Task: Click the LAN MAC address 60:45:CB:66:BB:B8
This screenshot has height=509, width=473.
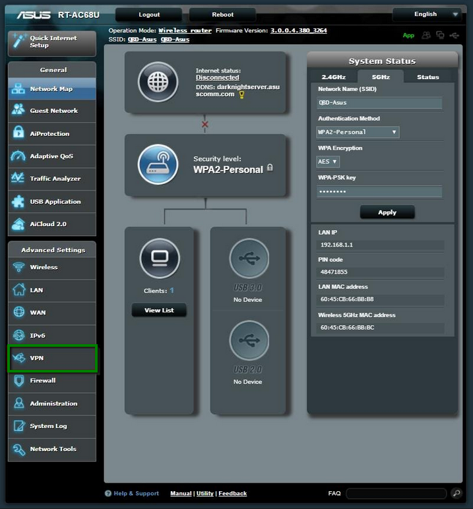Action: (347, 299)
